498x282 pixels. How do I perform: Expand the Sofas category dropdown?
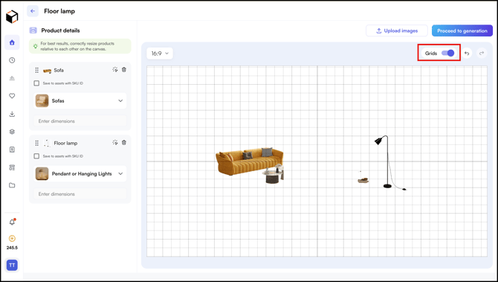(x=80, y=100)
